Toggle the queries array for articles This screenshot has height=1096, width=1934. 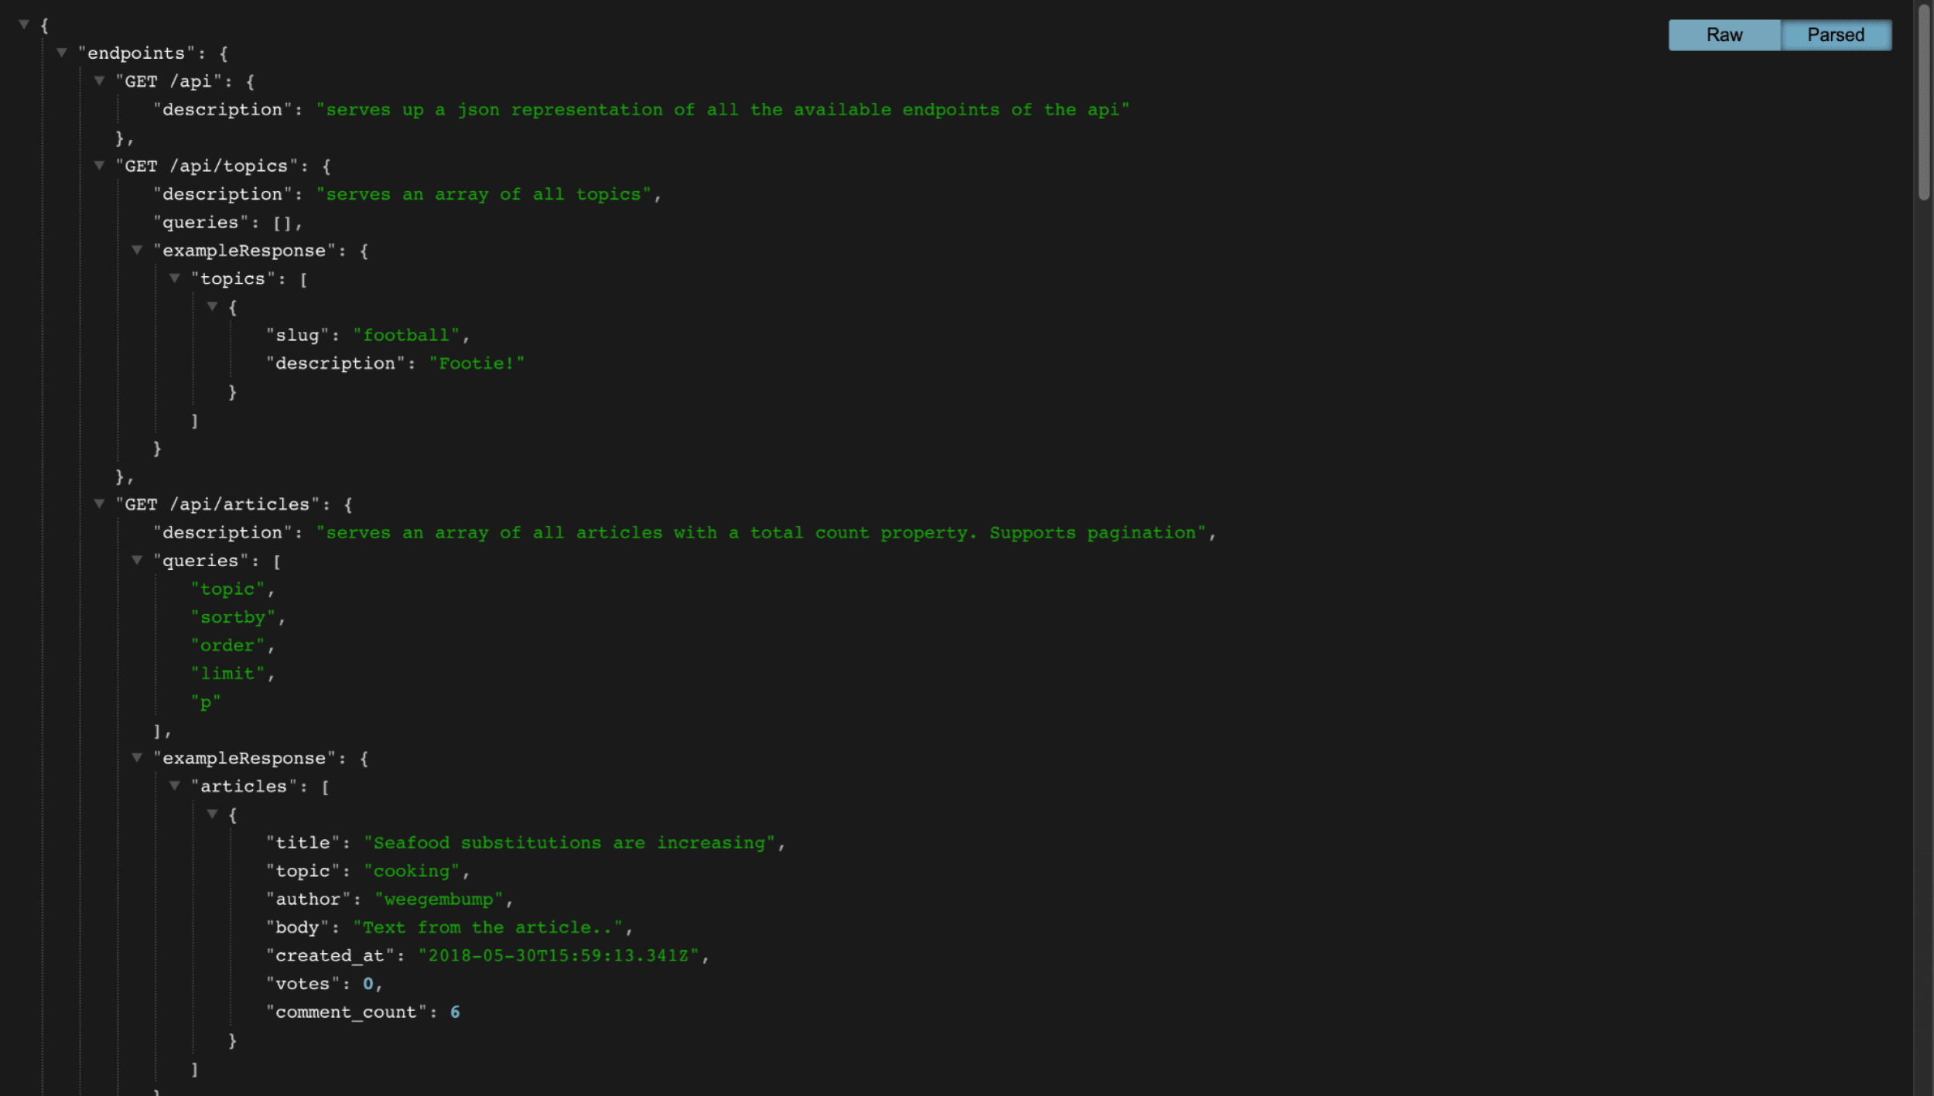[x=138, y=559]
